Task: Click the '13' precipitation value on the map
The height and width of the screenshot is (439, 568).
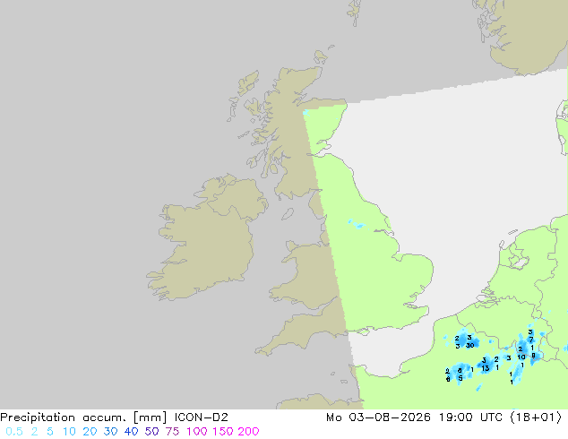Action: tap(486, 368)
